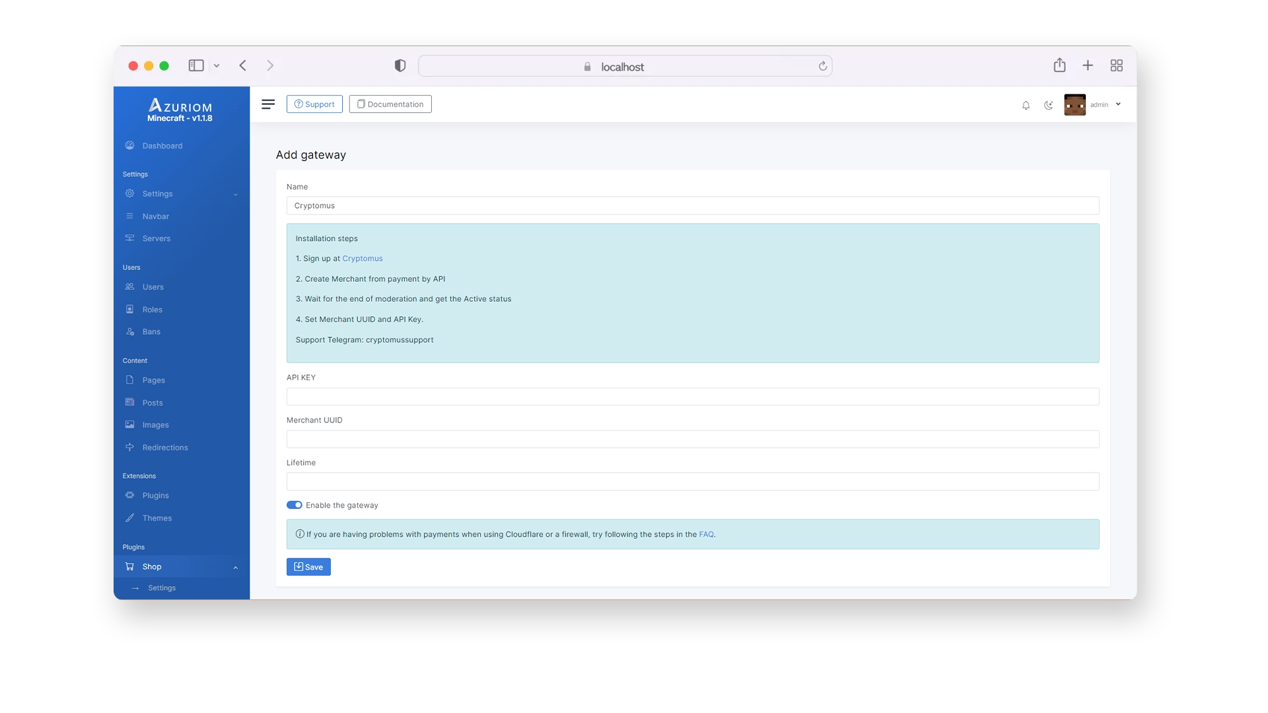Click the API KEY input field
This screenshot has width=1268, height=713.
(x=693, y=397)
